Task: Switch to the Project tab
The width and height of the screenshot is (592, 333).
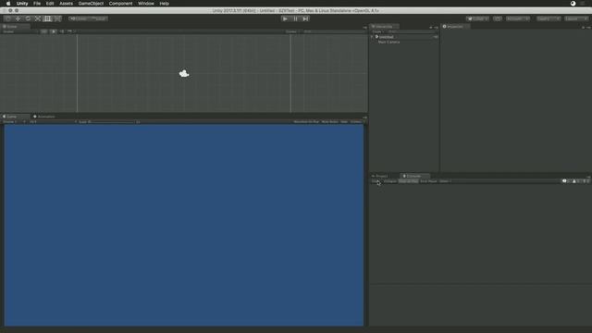Action: tap(380, 176)
